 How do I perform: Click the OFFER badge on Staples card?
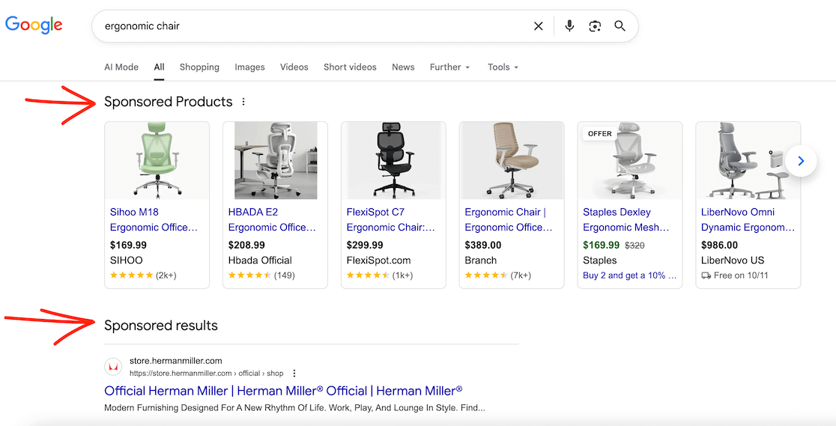[600, 134]
